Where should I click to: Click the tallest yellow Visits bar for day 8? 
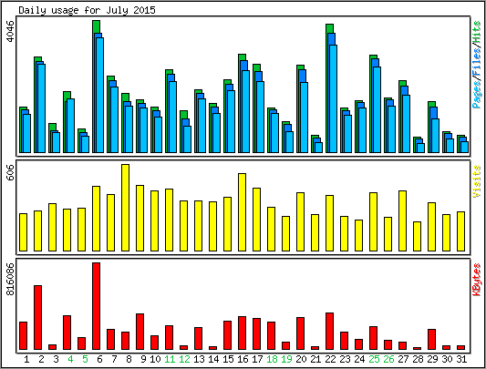(125, 208)
